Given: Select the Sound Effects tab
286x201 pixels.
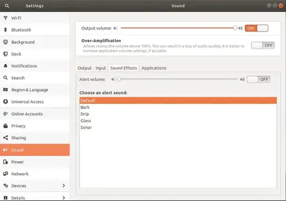Looking at the screenshot, I should [123, 68].
